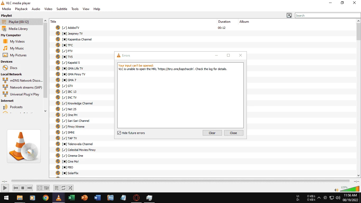Image resolution: width=361 pixels, height=203 pixels.
Task: Open the Audio menu
Action: (36, 9)
